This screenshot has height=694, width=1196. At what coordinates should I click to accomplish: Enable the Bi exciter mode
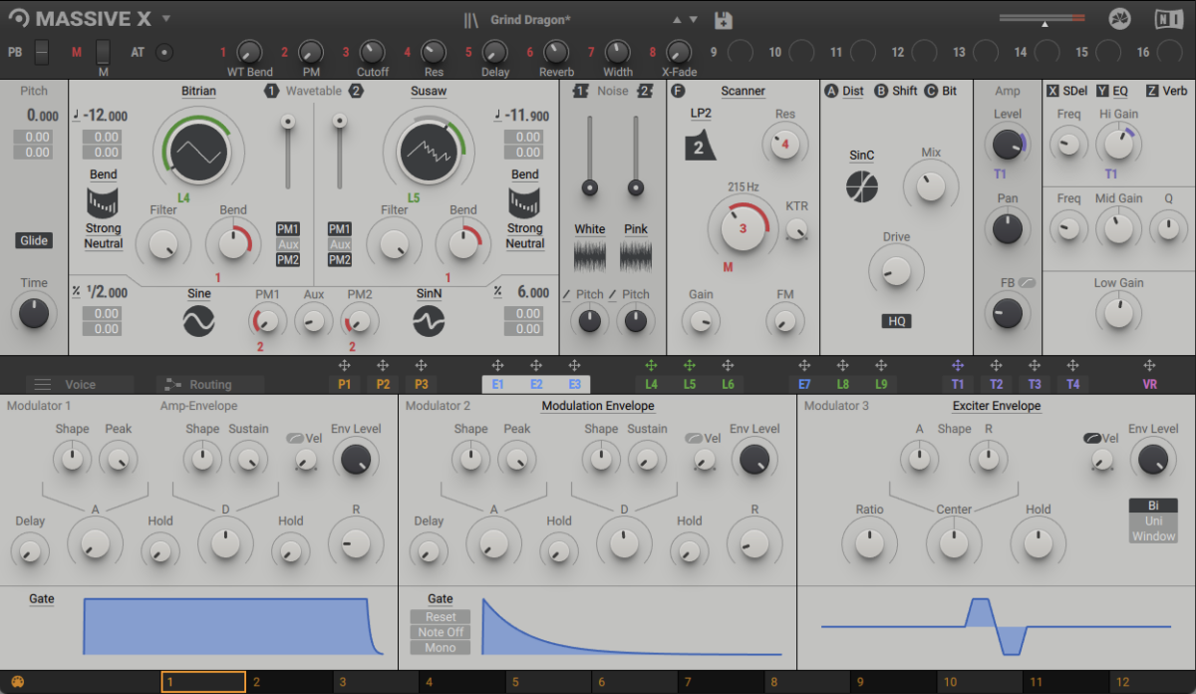[x=1153, y=506]
